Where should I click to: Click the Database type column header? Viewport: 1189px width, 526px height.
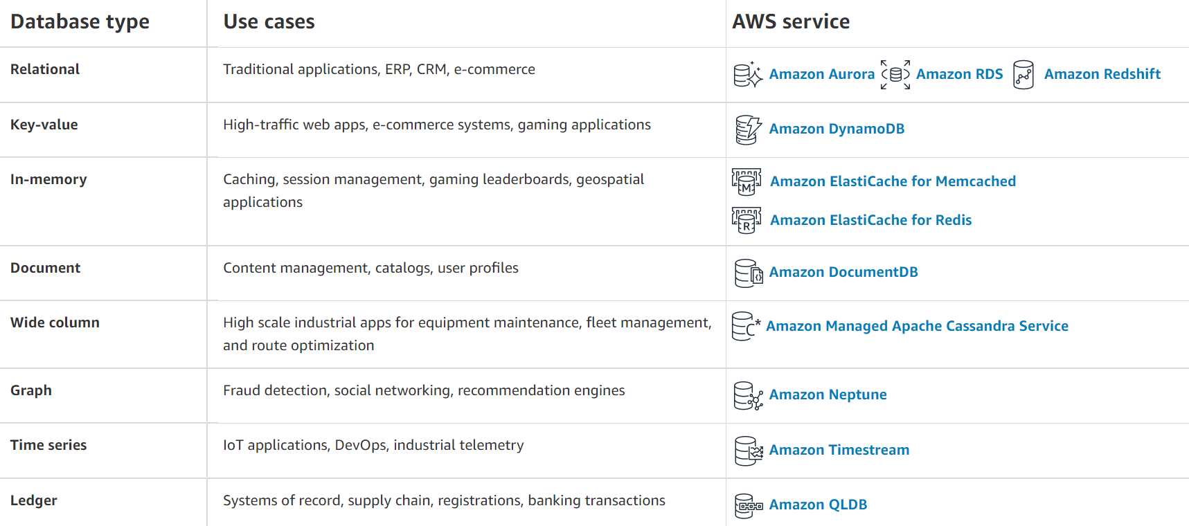(x=80, y=22)
